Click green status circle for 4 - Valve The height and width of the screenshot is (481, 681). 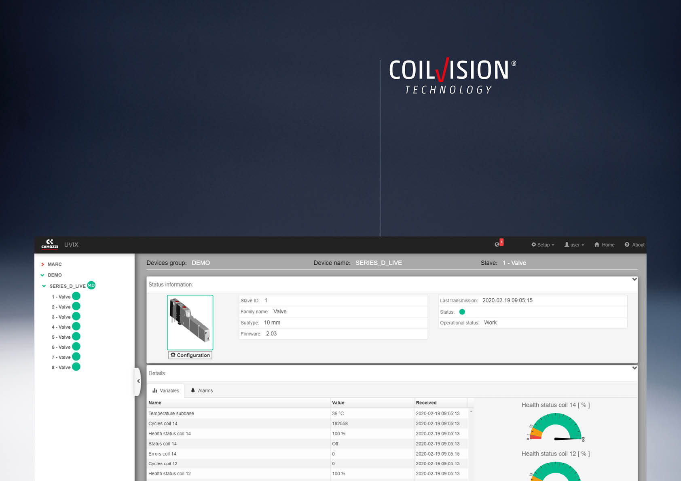click(76, 327)
